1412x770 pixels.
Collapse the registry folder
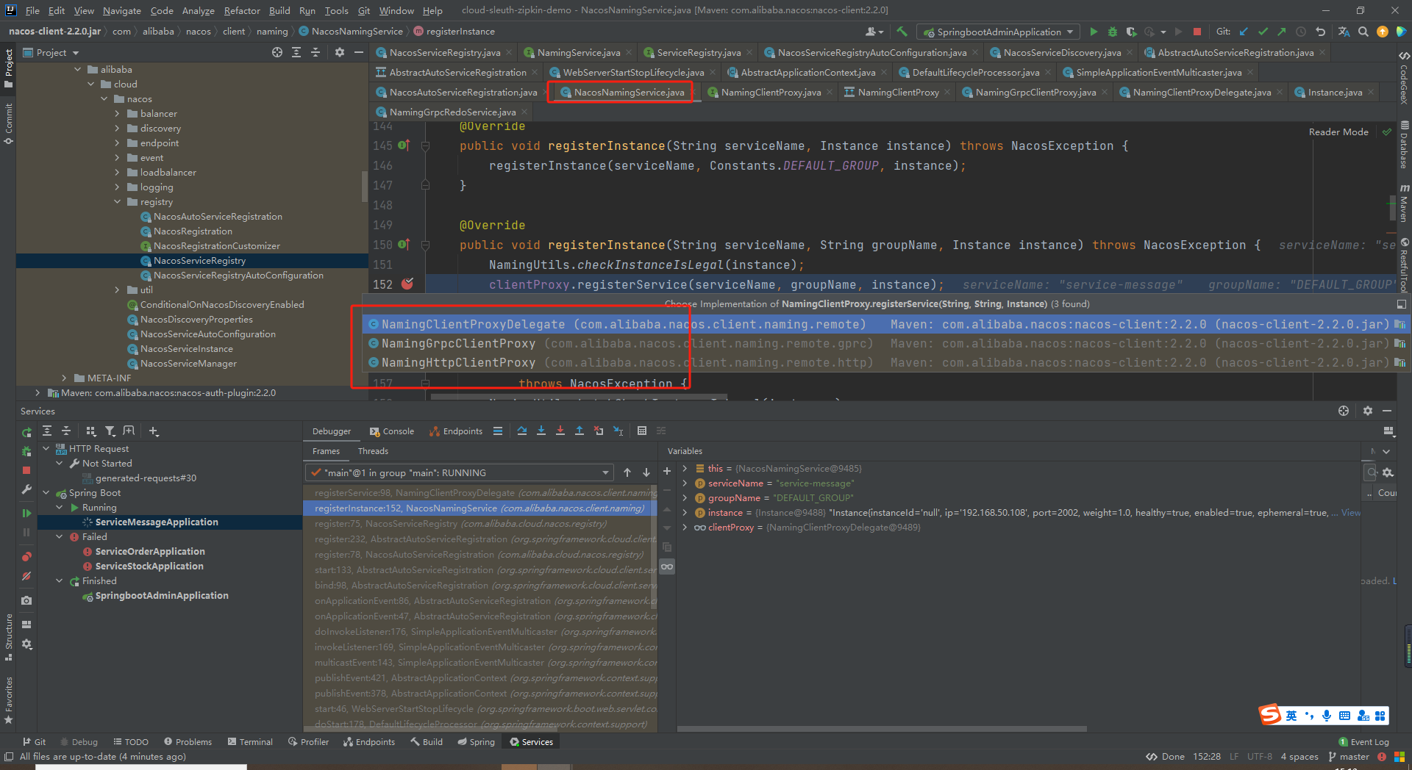pyautogui.click(x=117, y=202)
